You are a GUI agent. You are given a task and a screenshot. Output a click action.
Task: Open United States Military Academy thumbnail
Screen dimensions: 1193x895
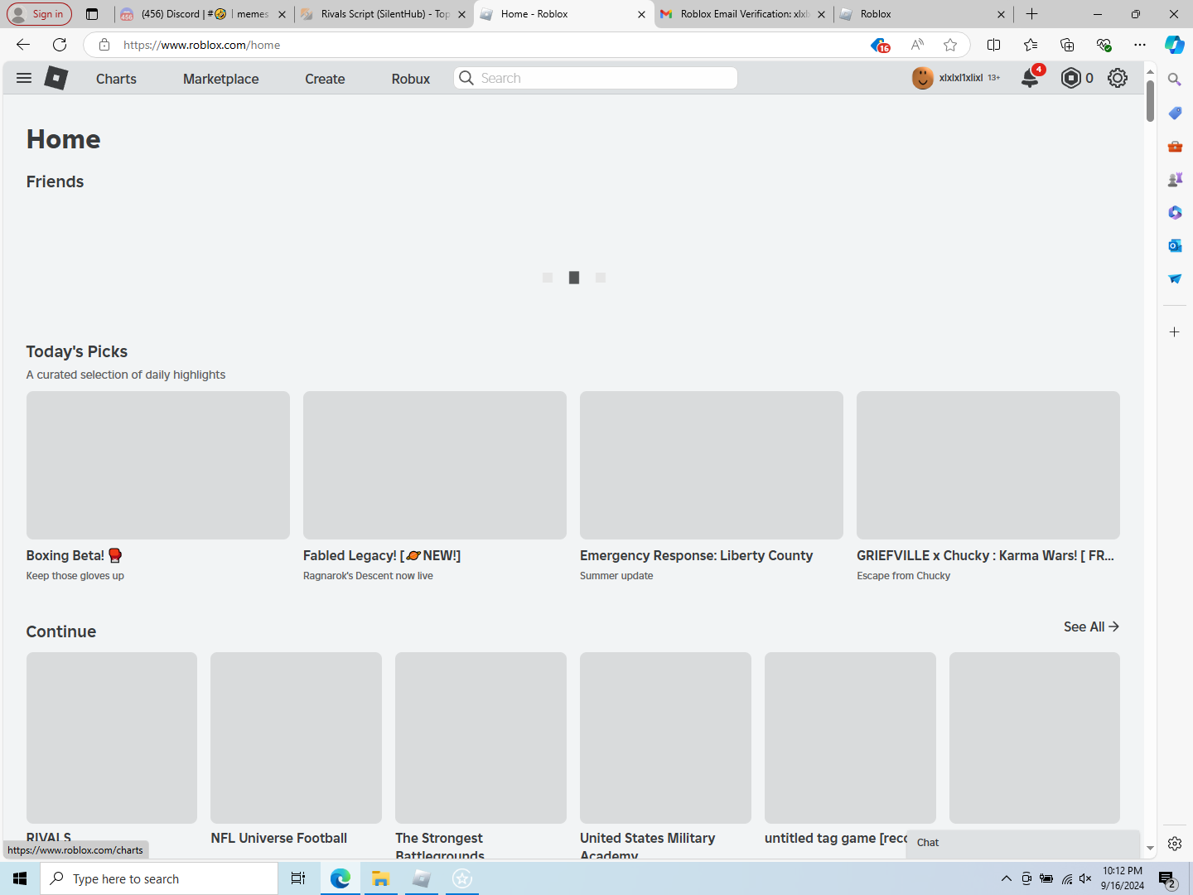pyautogui.click(x=665, y=738)
